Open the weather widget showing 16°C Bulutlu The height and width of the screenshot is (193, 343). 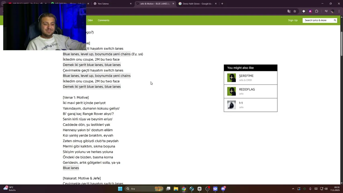coord(10,189)
